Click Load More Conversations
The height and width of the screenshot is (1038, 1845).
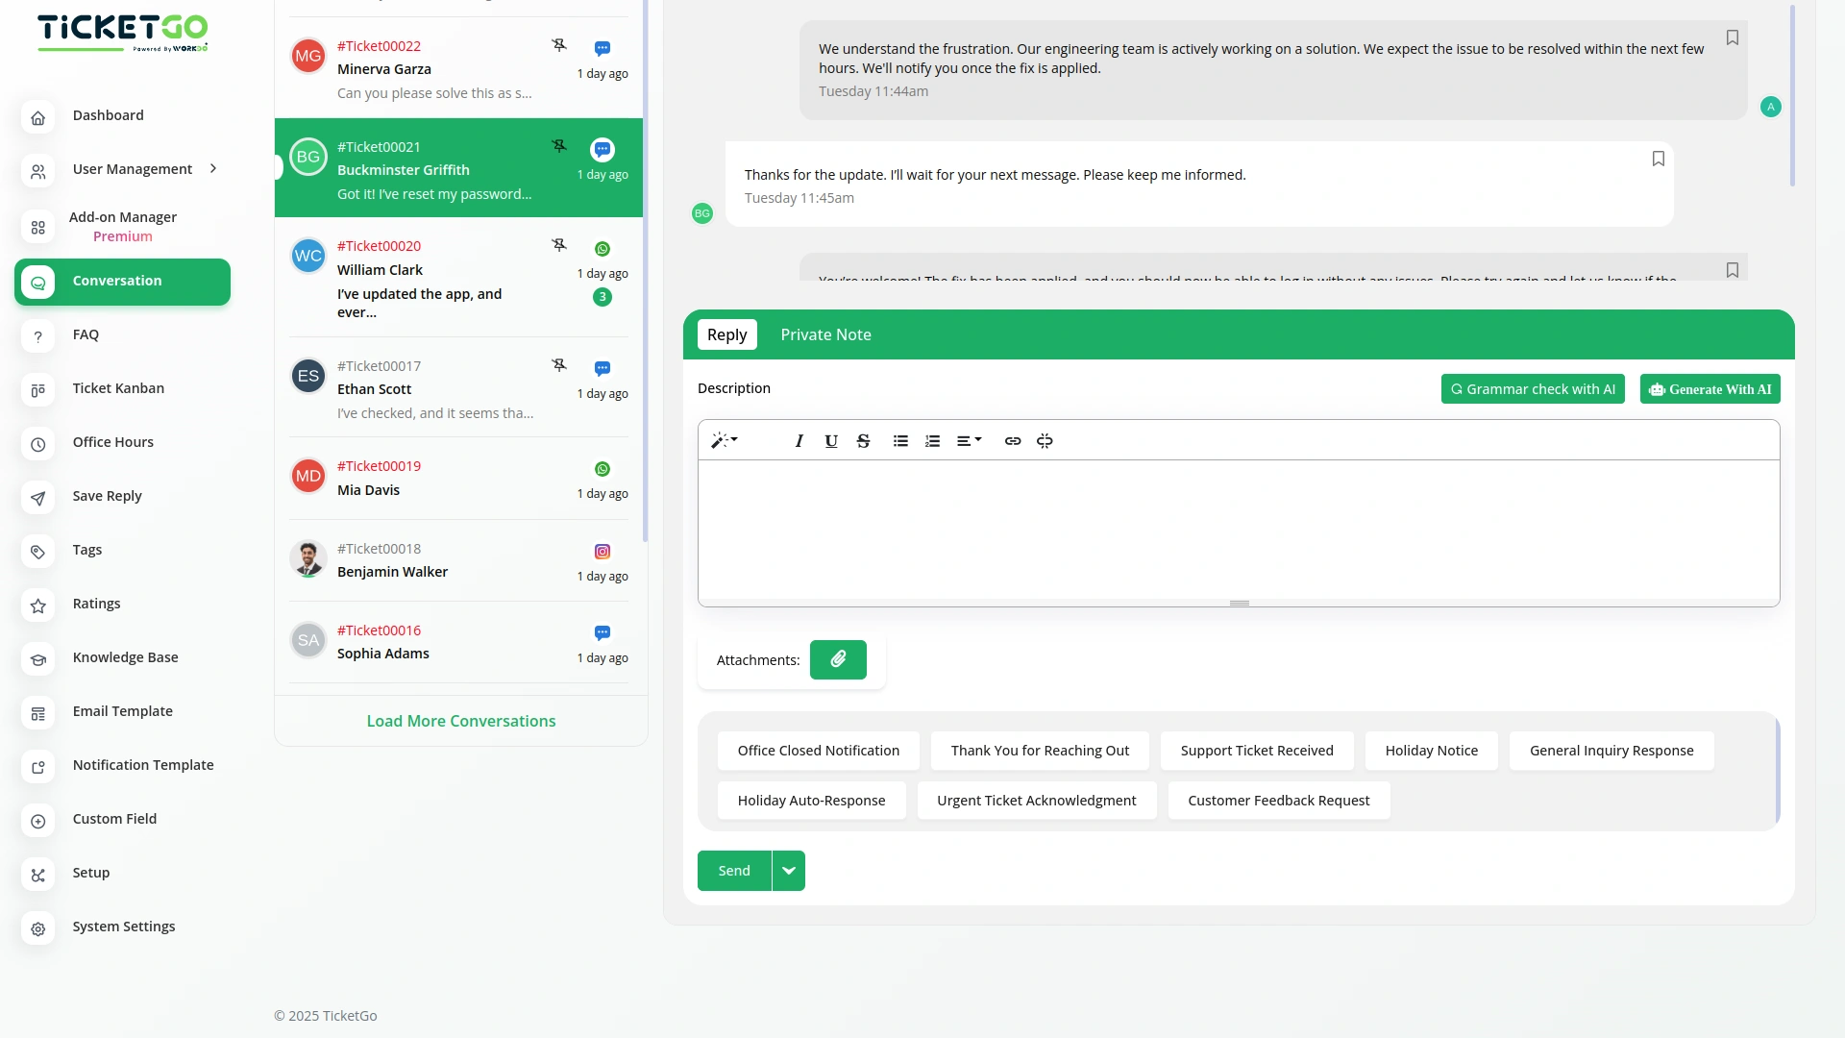click(460, 720)
